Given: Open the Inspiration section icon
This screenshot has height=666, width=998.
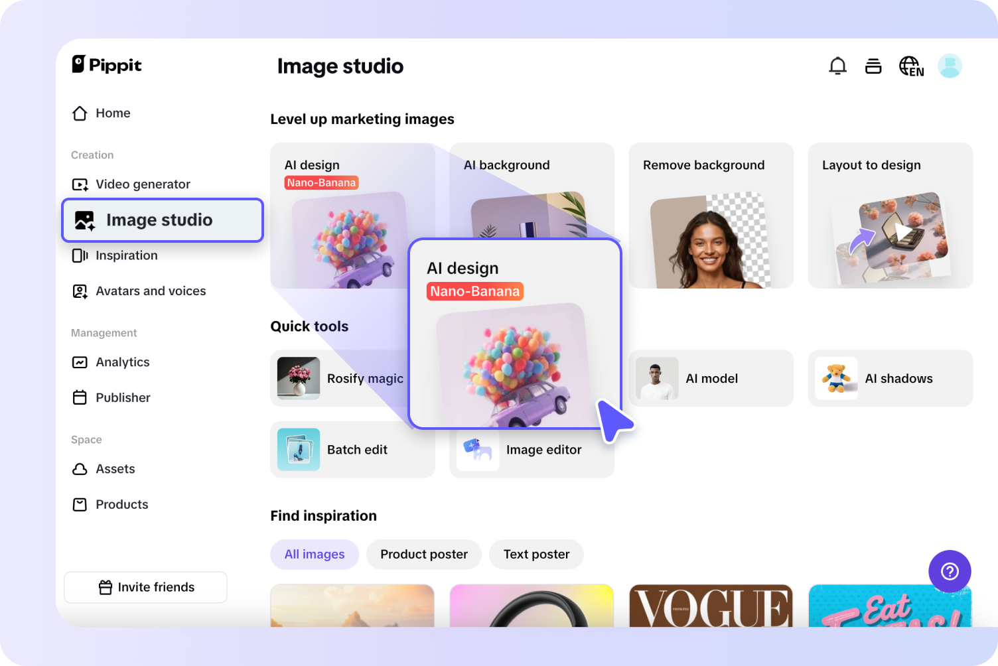Looking at the screenshot, I should pos(80,255).
